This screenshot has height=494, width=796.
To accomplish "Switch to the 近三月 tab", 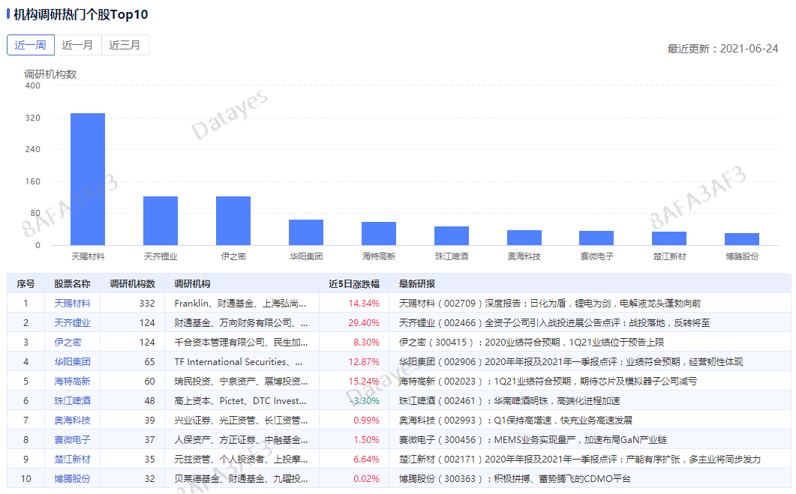I will coord(125,44).
